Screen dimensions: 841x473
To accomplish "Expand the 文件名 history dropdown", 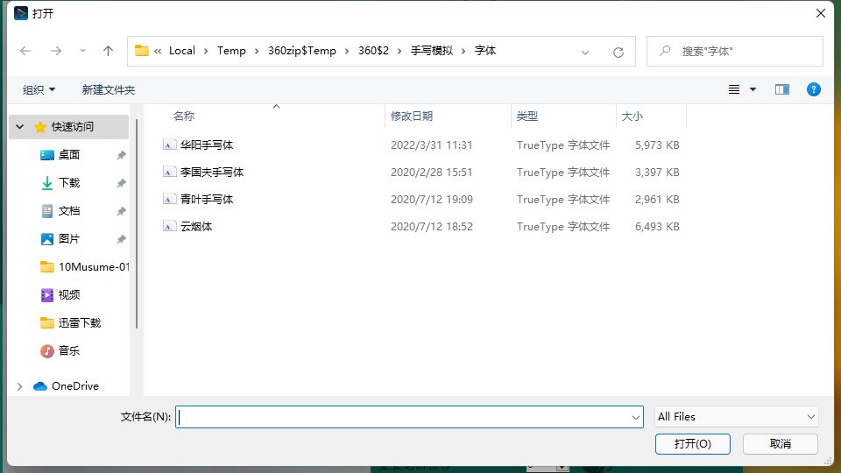I will pos(636,417).
